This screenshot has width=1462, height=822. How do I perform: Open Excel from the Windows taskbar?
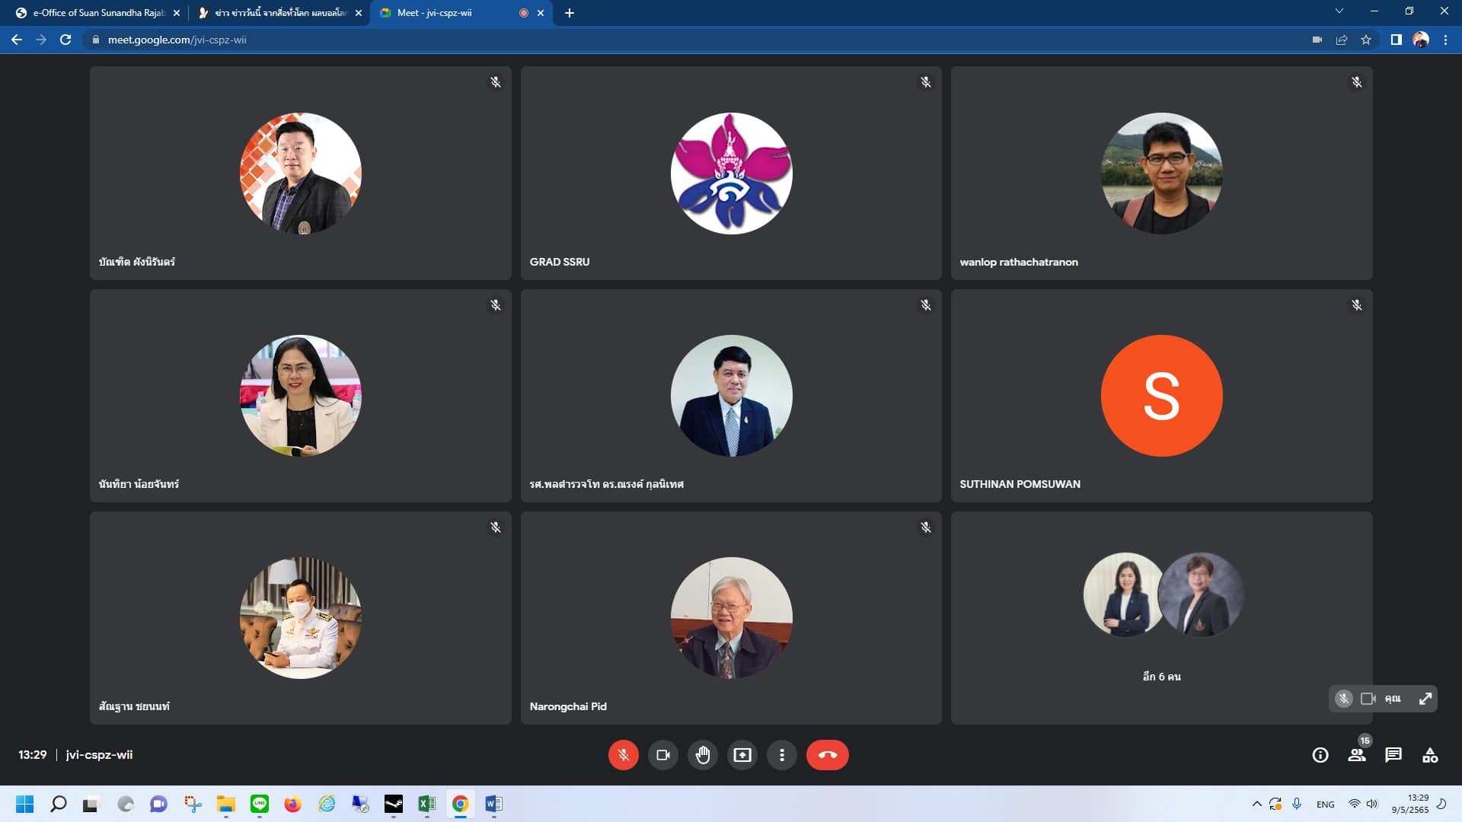426,804
